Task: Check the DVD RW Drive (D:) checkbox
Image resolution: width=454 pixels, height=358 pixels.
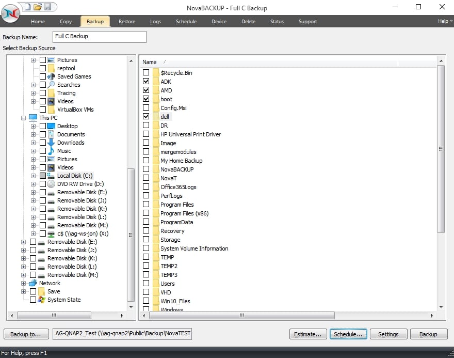Action: click(x=42, y=184)
